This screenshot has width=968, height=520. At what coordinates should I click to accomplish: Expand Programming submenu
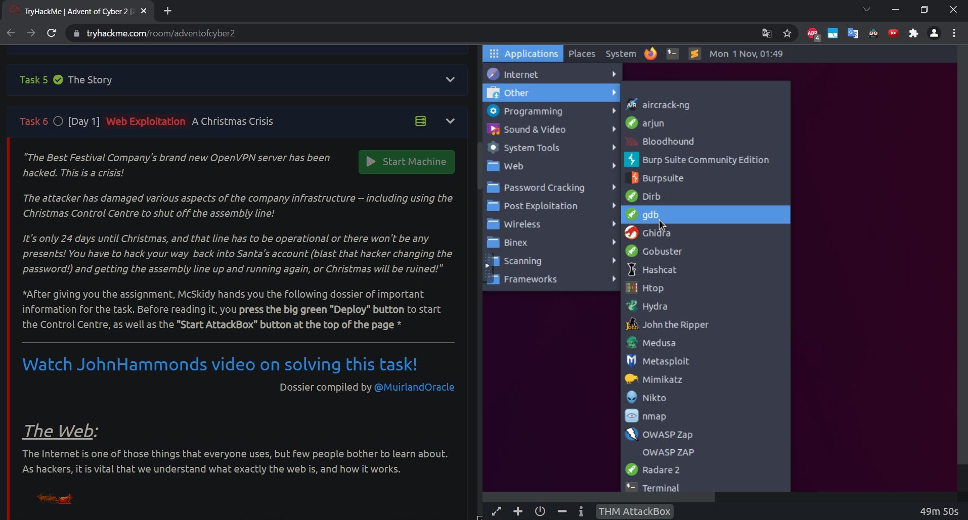(x=552, y=111)
